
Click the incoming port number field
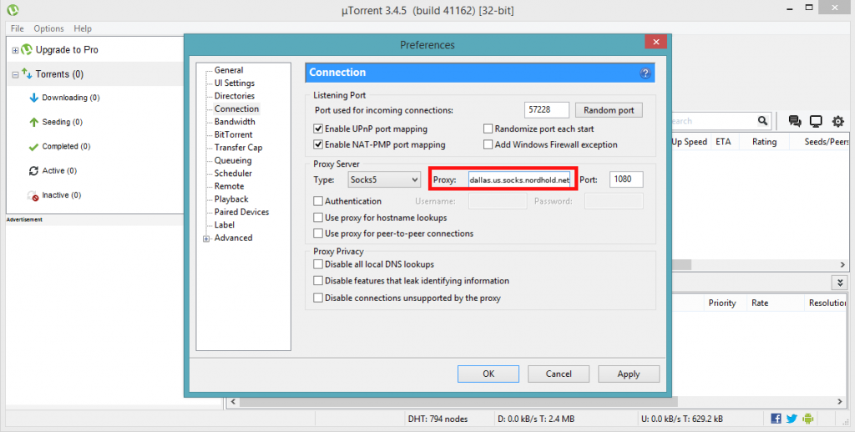tap(546, 109)
